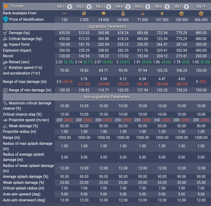Click the Mk7+ max damage range 5 -(95)

click(201, 82)
